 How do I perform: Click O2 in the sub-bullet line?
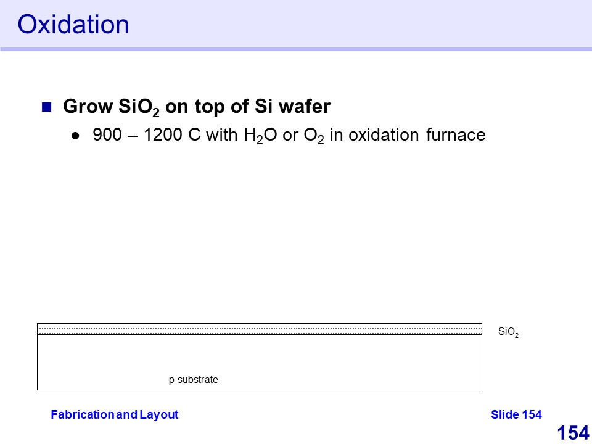point(313,135)
